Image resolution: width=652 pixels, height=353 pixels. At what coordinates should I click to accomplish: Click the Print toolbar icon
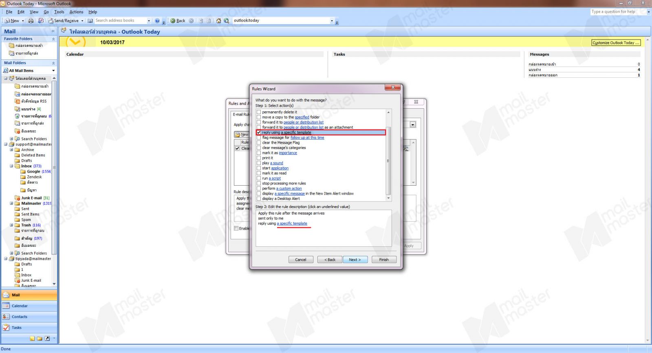[x=31, y=20]
